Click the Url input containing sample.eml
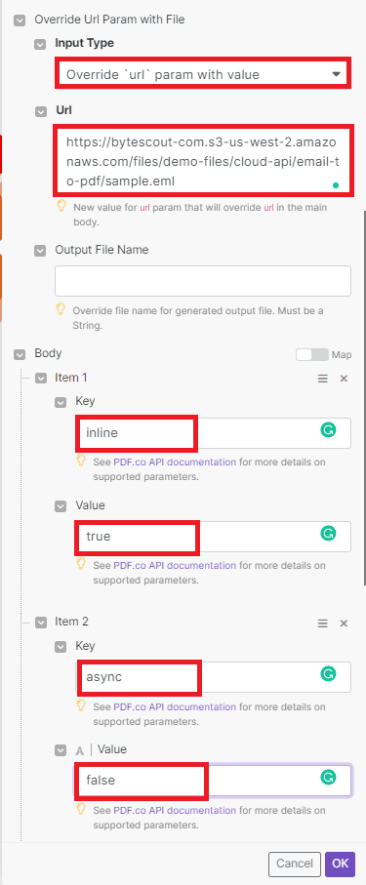This screenshot has height=885, width=366. click(203, 161)
